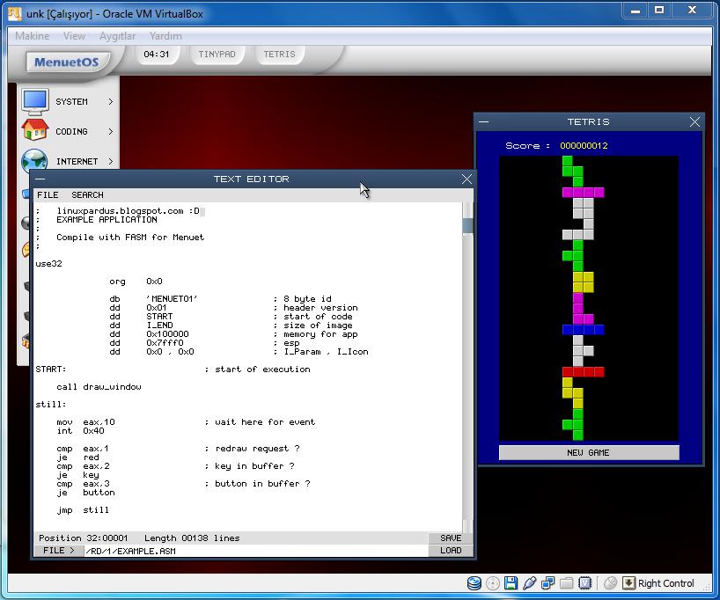Expand the INTERNET submenu arrow
The image size is (720, 600).
pos(111,161)
